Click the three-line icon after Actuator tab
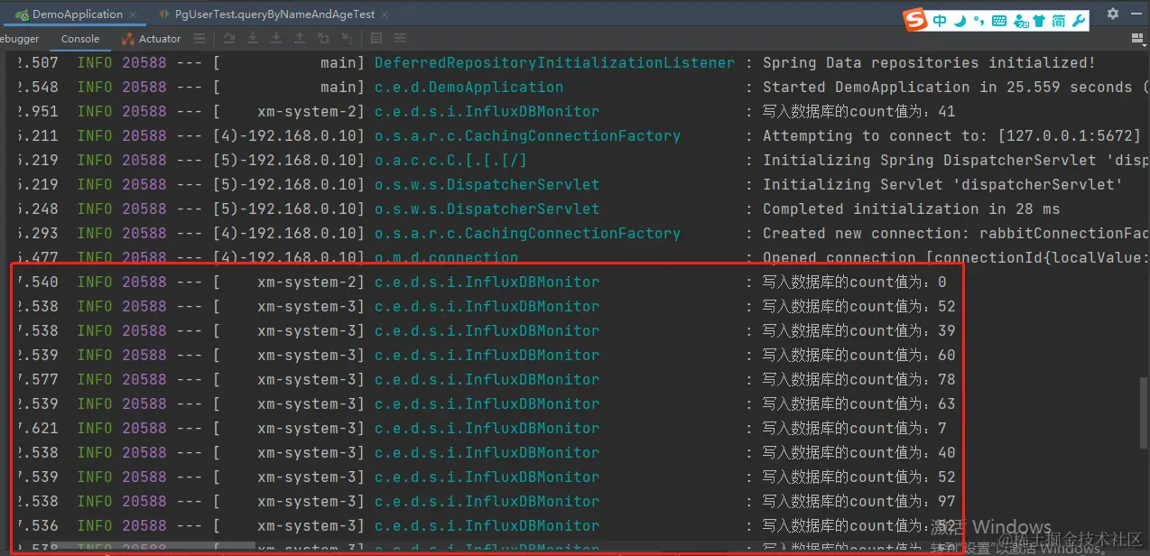 click(199, 39)
